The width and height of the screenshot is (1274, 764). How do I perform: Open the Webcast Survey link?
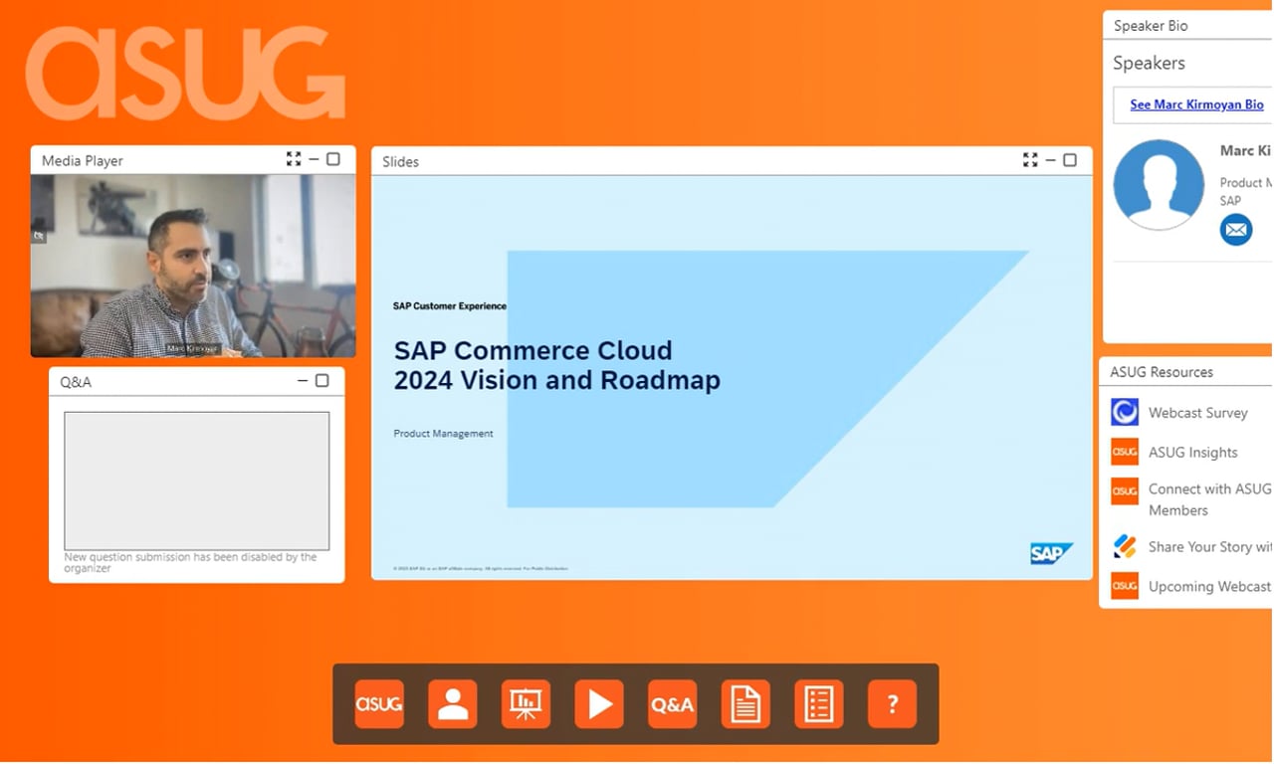pos(1197,413)
